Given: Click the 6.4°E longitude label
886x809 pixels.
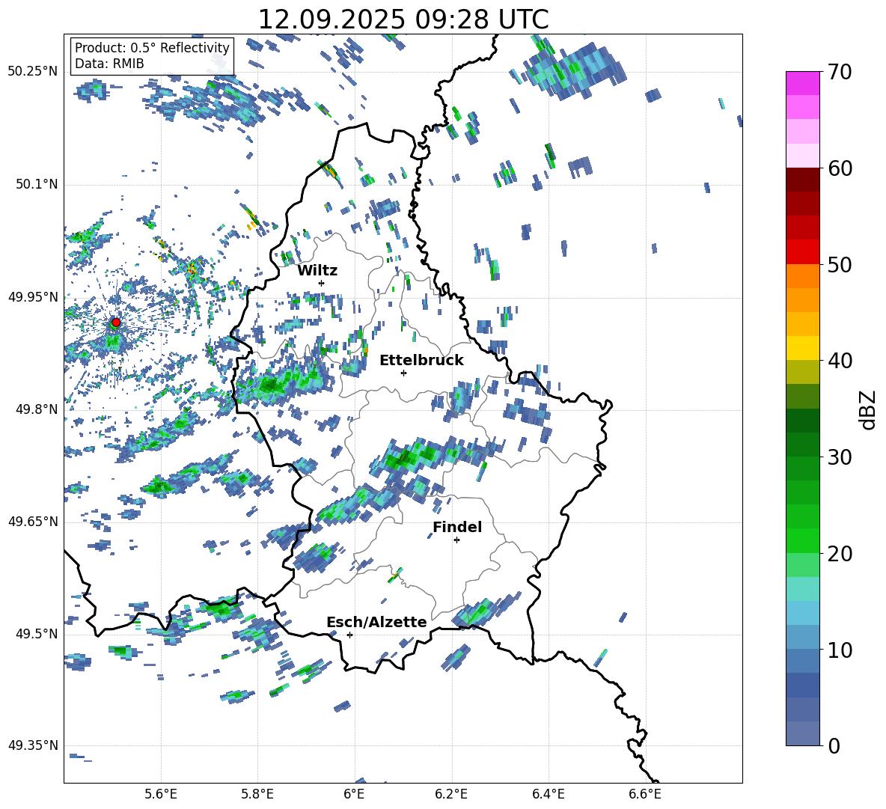Looking at the screenshot, I should pyautogui.click(x=548, y=794).
